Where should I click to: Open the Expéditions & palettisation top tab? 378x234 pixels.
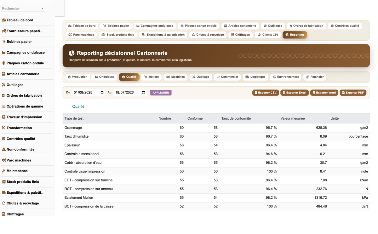point(163,35)
